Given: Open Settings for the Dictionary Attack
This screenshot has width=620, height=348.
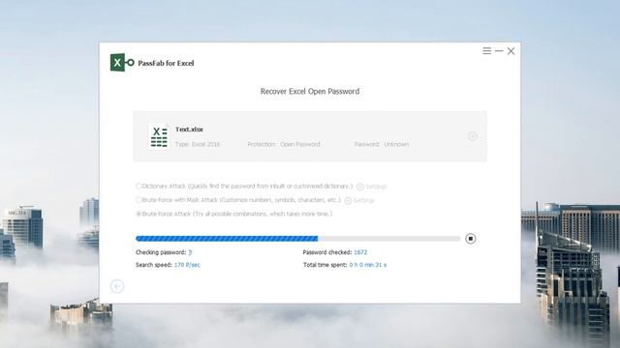Looking at the screenshot, I should click(x=371, y=187).
